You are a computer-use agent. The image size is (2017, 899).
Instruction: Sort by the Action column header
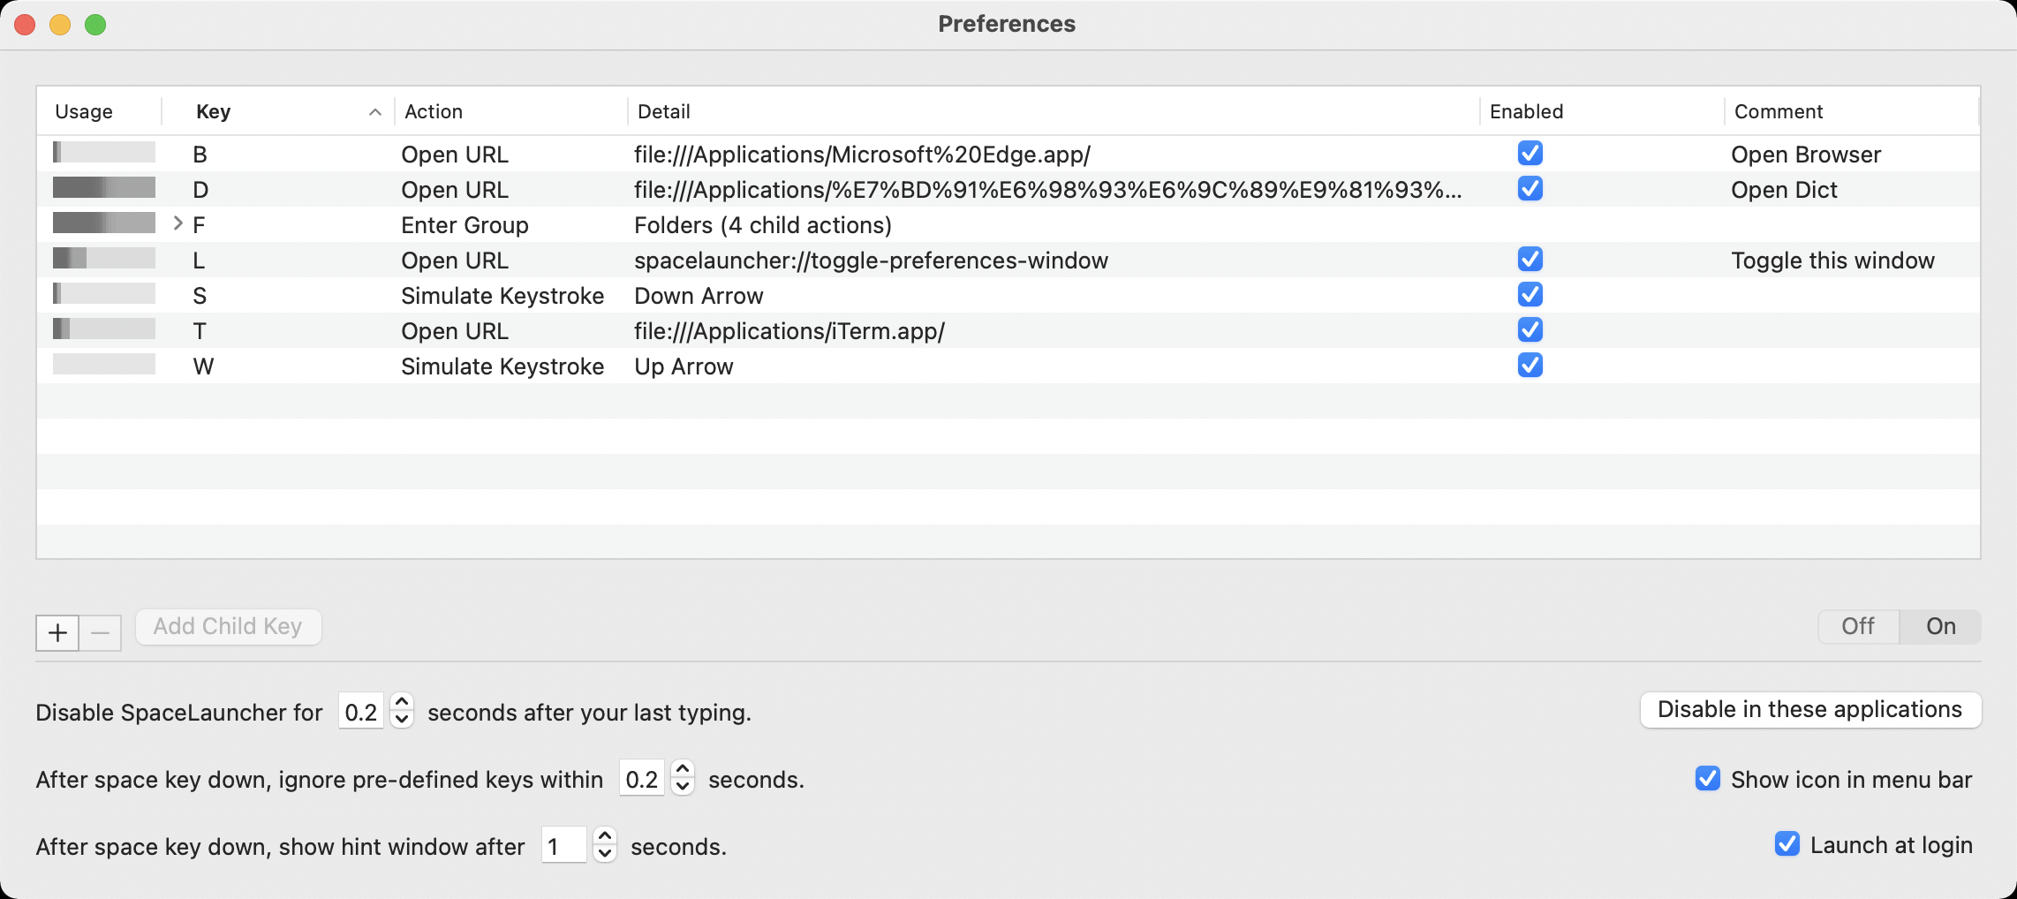pos(510,111)
